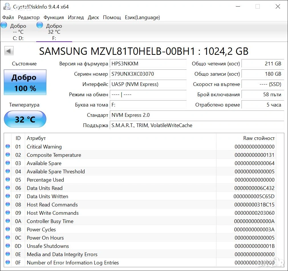Click the F: drive status orb

(x=40, y=25)
